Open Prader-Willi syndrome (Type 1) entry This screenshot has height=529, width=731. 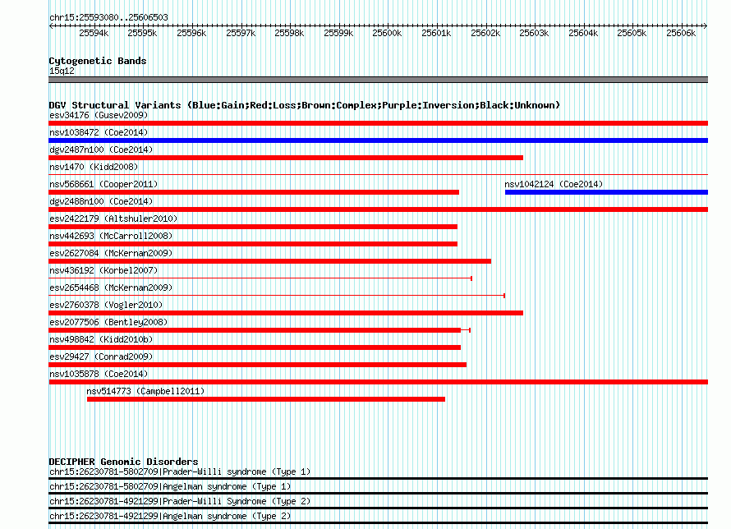click(x=180, y=471)
